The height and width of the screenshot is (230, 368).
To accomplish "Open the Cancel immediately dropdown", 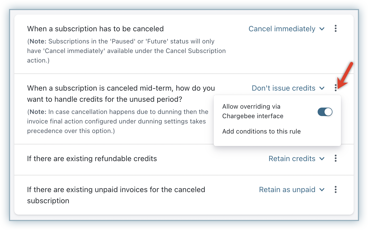I will [282, 29].
